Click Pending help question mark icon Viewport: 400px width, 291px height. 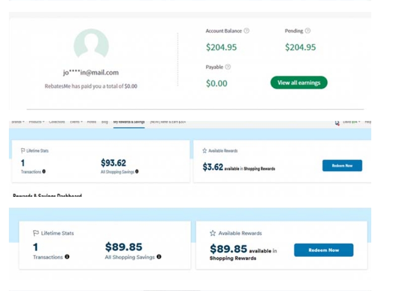308,31
